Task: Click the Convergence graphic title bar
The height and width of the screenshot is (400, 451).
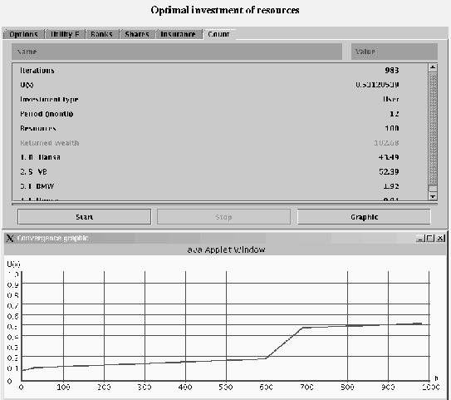Action: click(225, 238)
